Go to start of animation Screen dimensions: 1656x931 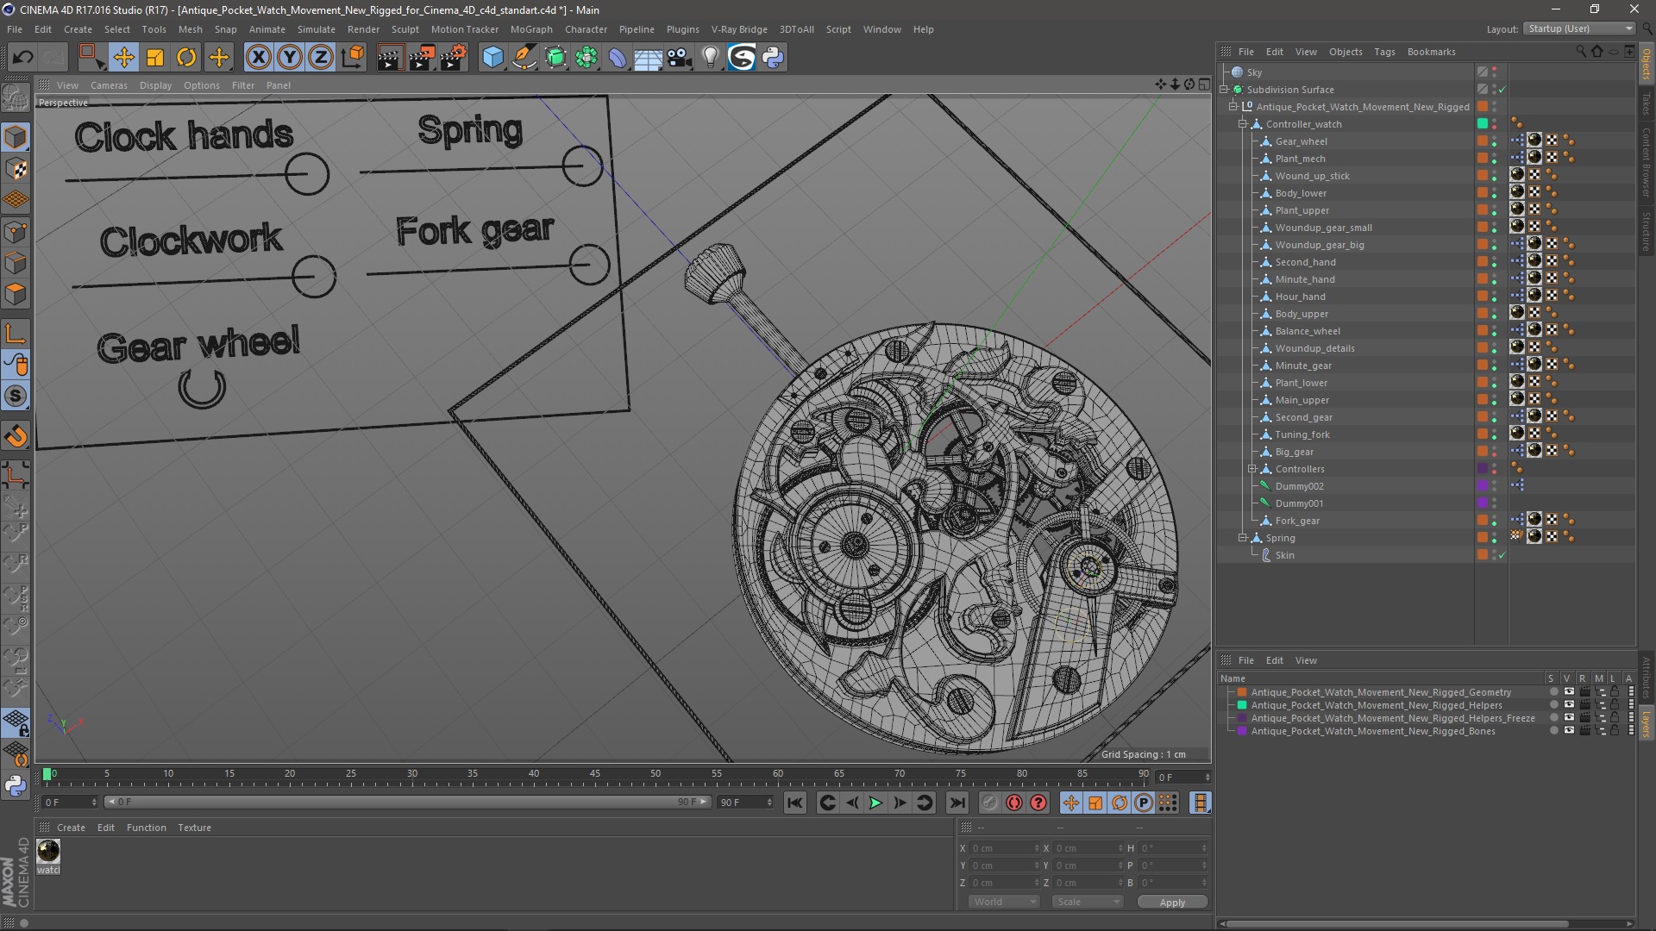point(794,803)
